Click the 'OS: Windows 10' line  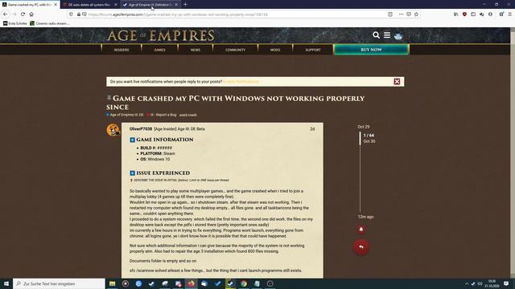click(155, 159)
